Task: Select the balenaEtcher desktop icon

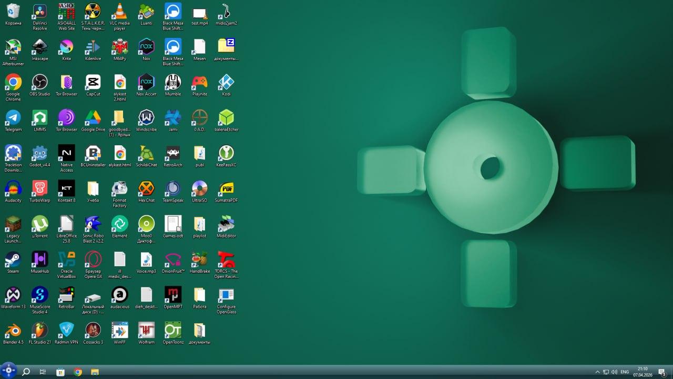Action: 226,121
